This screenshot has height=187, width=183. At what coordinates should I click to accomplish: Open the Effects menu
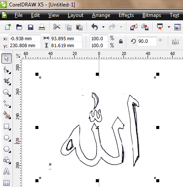tap(126, 15)
